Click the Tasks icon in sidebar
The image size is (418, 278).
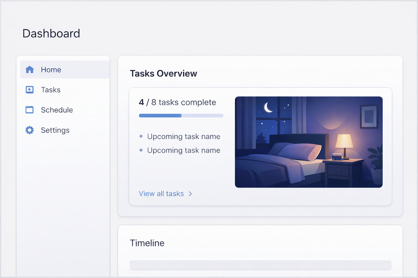[x=29, y=90]
